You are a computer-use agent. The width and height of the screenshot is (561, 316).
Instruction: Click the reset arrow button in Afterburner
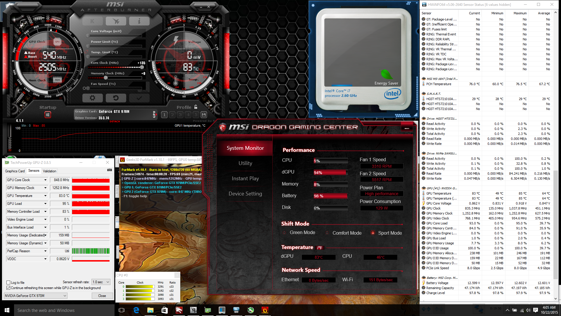[116, 98]
